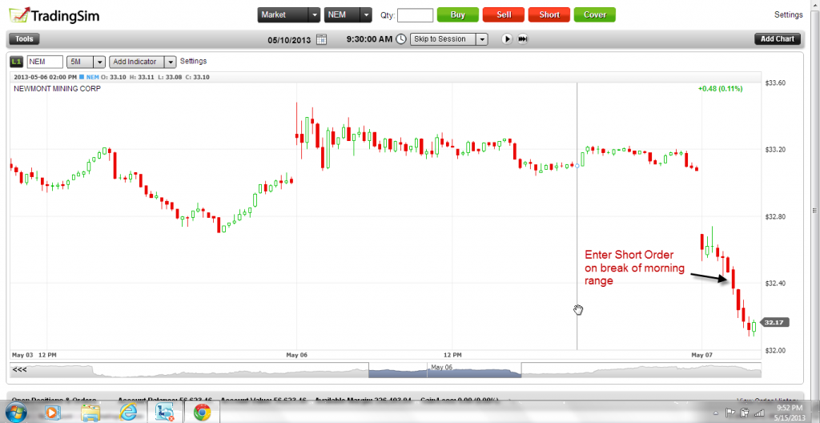Click the 05/10/2013 date text
The image size is (820, 423).
[x=289, y=39]
